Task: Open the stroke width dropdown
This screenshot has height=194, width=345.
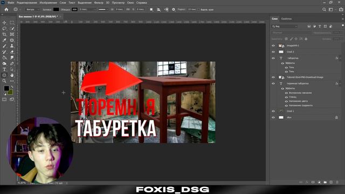Action: click(88, 10)
